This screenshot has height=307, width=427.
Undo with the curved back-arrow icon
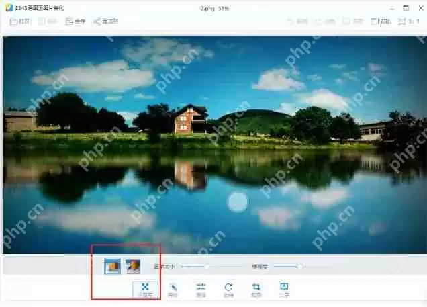point(297,21)
